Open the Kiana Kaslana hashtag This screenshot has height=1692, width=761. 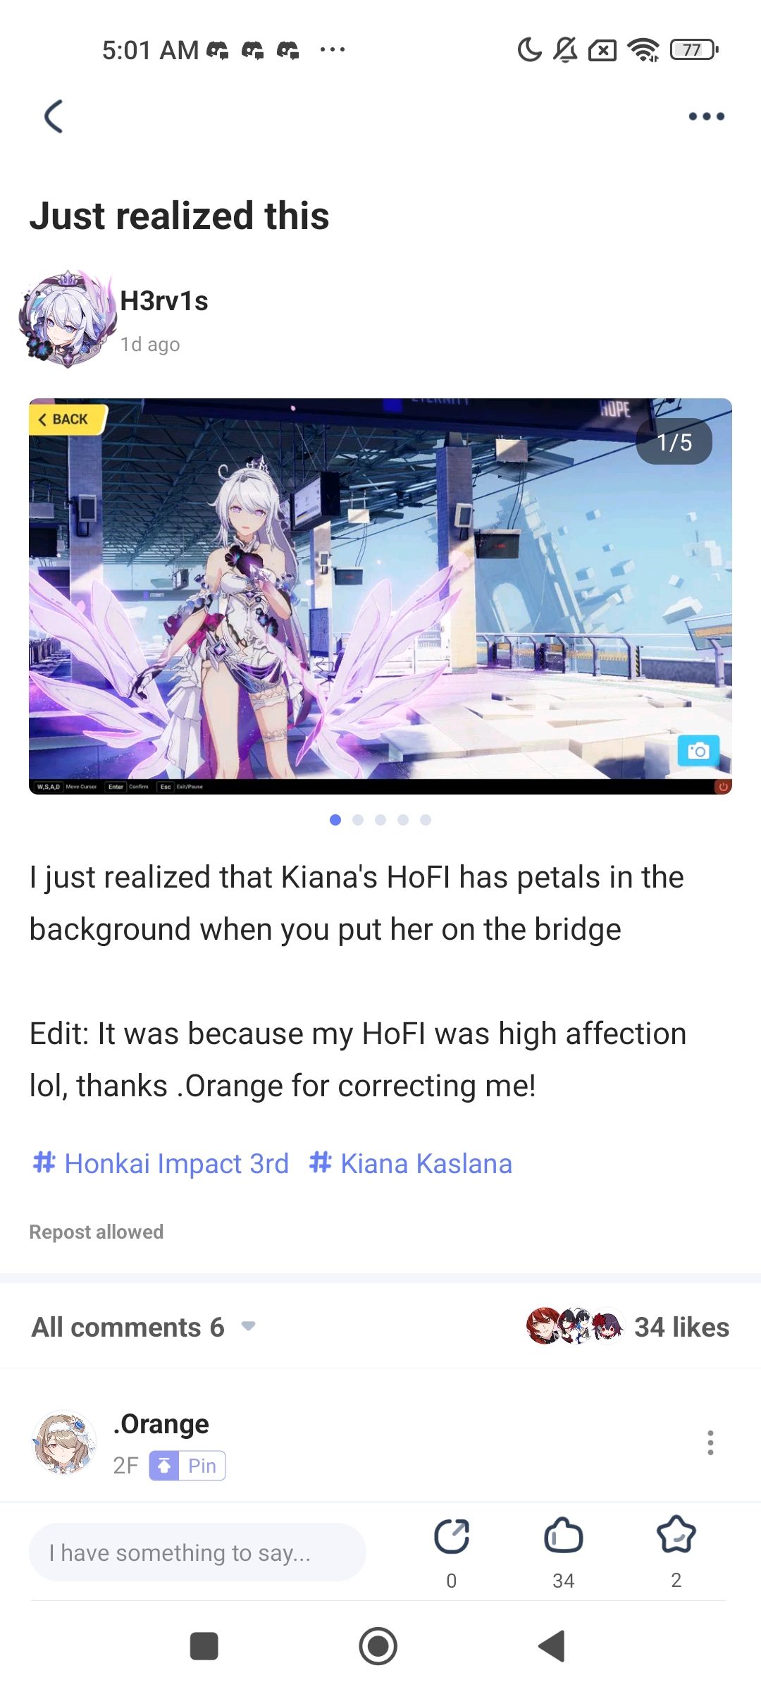click(x=410, y=1163)
